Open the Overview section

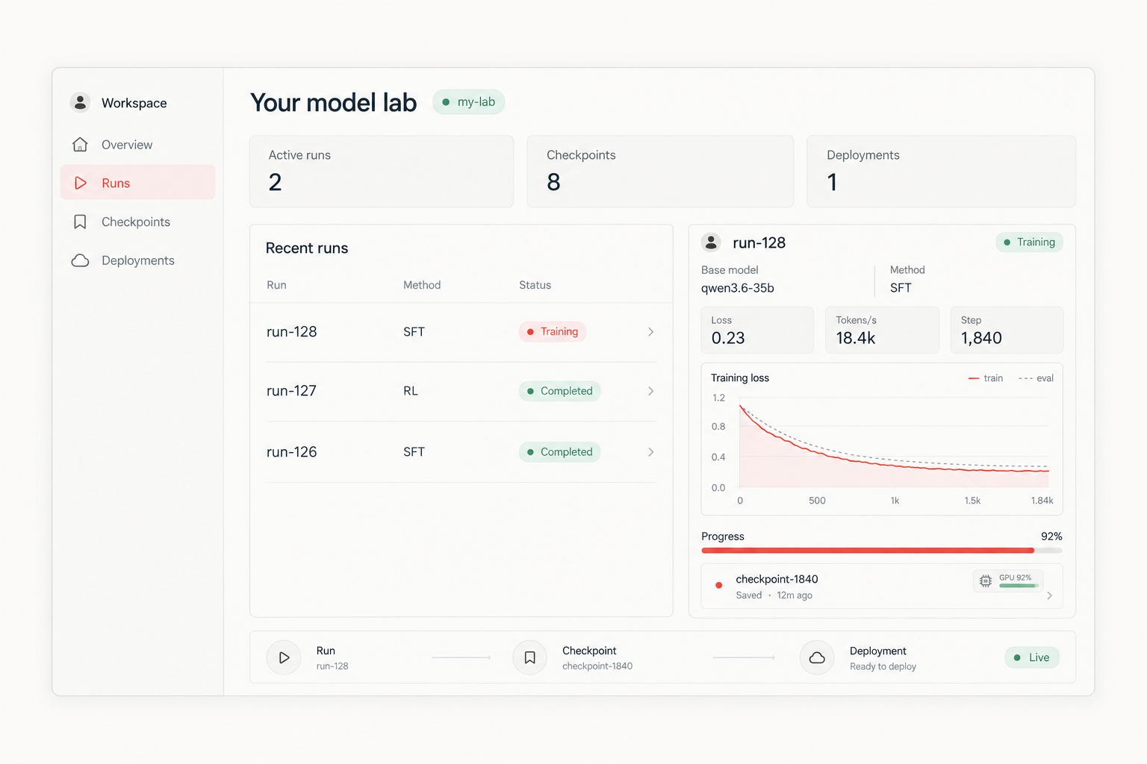click(x=138, y=145)
